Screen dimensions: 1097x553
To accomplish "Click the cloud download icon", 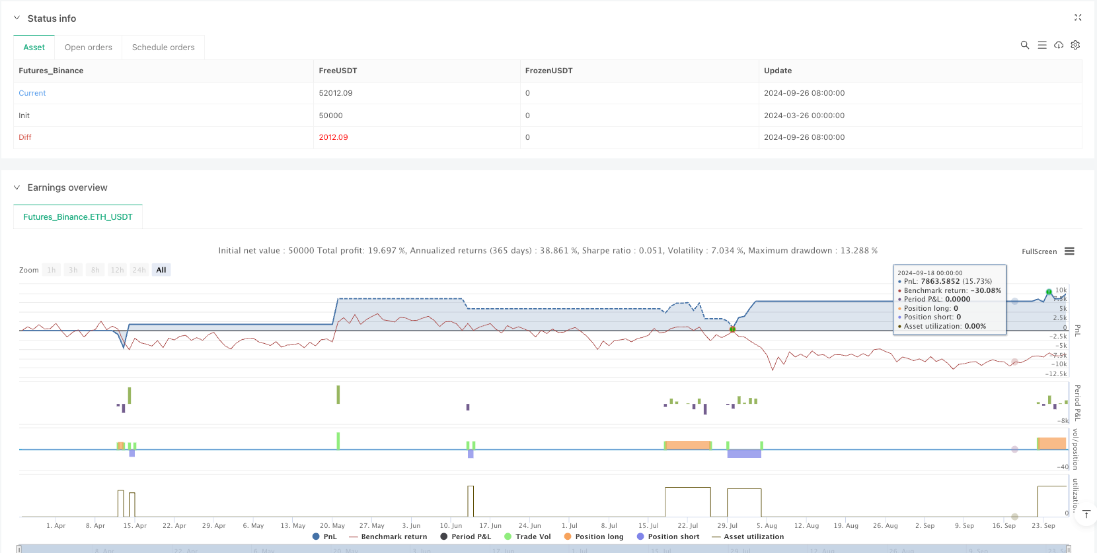I will [1059, 45].
